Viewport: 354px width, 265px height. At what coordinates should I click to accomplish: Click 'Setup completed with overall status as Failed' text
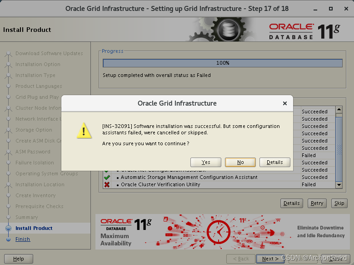click(157, 75)
